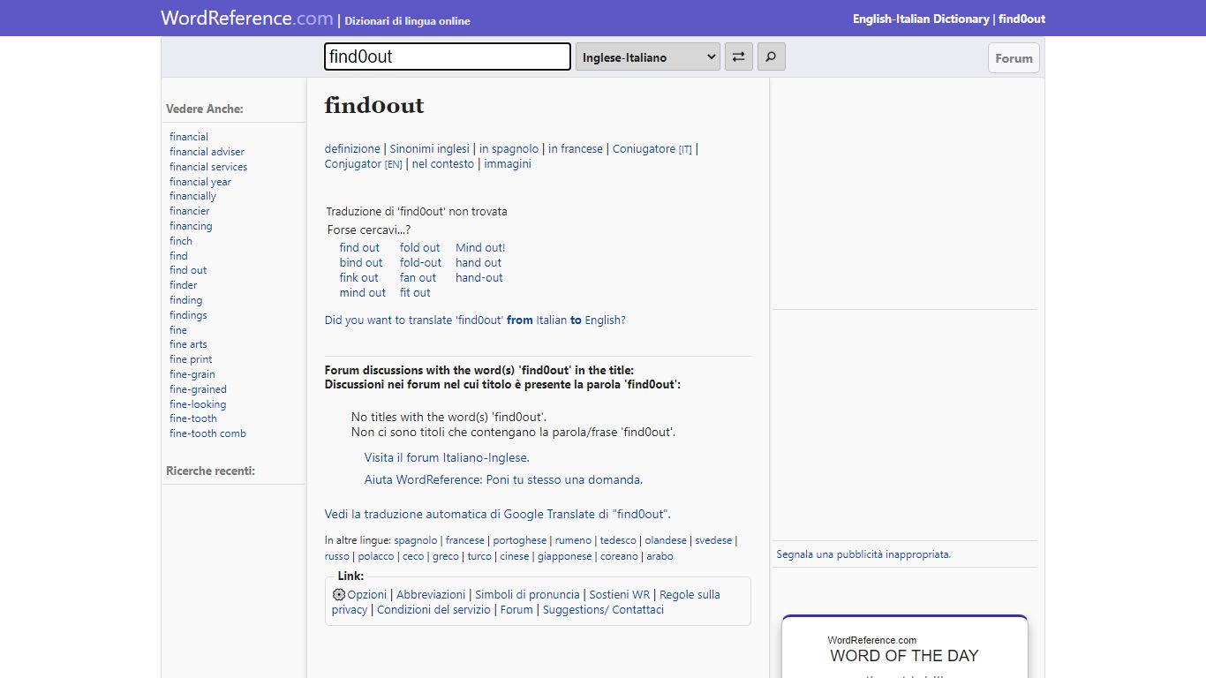The width and height of the screenshot is (1206, 678).
Task: Click the magnifying glass search button
Action: [771, 56]
